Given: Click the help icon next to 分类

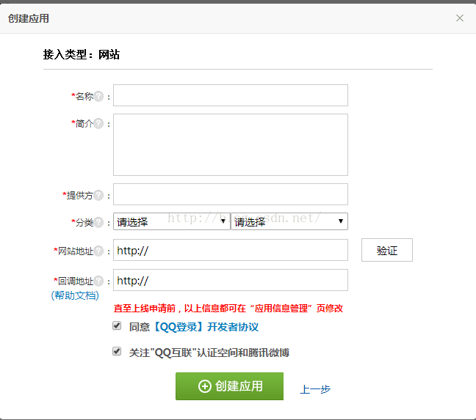Looking at the screenshot, I should pos(98,222).
